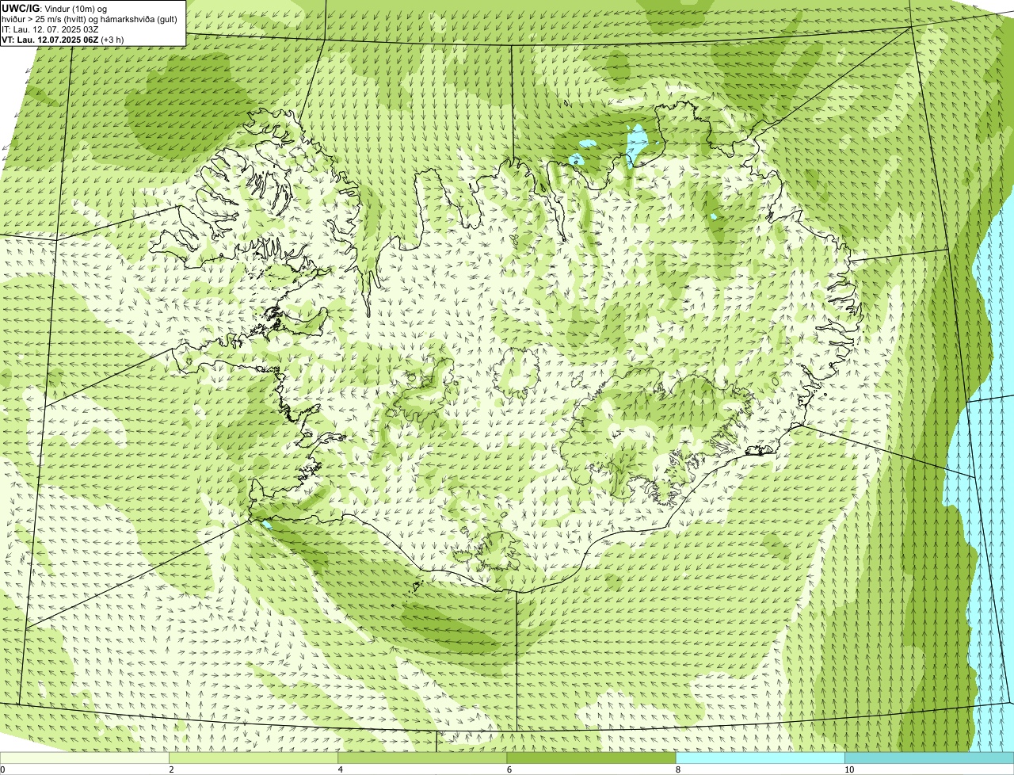The image size is (1014, 775).
Task: Click the 6–8 m/s dark green legend swatch
Action: (591, 758)
